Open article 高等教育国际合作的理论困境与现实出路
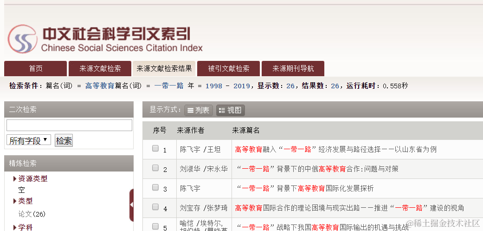Screen dimensions: 483x231 click(x=349, y=208)
